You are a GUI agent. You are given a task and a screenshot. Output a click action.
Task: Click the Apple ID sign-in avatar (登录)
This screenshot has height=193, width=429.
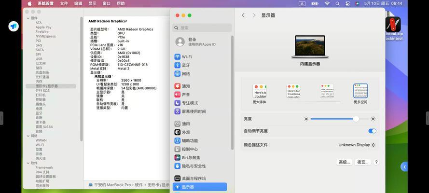click(180, 41)
